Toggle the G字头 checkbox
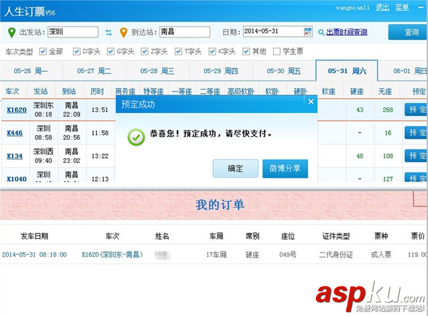The height and width of the screenshot is (316, 428). tap(111, 51)
